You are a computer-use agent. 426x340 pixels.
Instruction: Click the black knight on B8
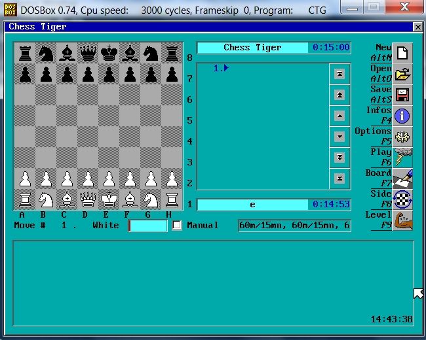click(46, 53)
